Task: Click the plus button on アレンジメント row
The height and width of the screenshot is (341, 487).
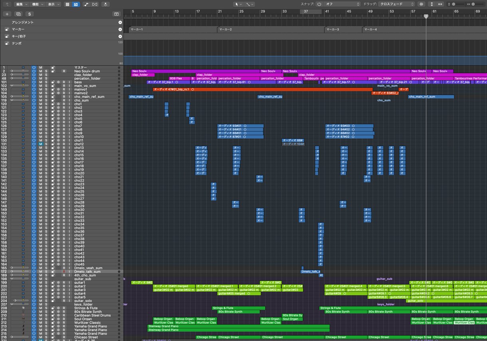Action: (120, 22)
